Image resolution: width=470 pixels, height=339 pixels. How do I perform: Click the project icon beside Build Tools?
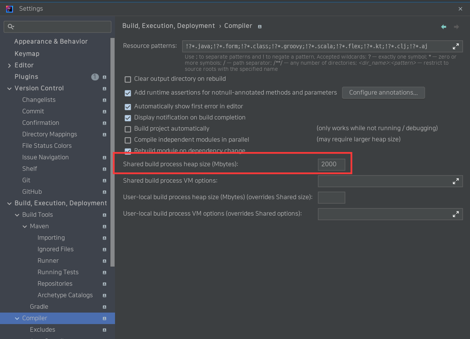click(105, 215)
